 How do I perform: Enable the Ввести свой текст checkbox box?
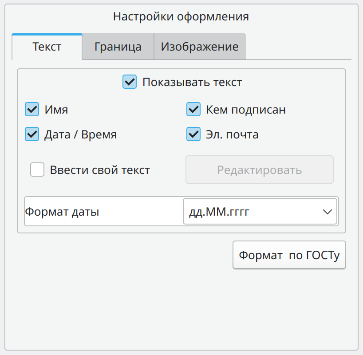coord(37,170)
